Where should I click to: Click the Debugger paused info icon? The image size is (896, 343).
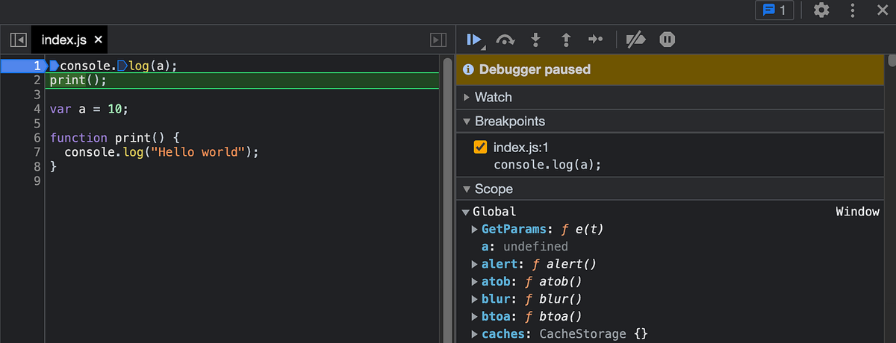[468, 69]
